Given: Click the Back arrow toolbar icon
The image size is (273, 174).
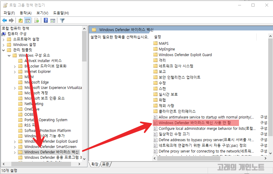Looking at the screenshot, I should click(x=4, y=21).
